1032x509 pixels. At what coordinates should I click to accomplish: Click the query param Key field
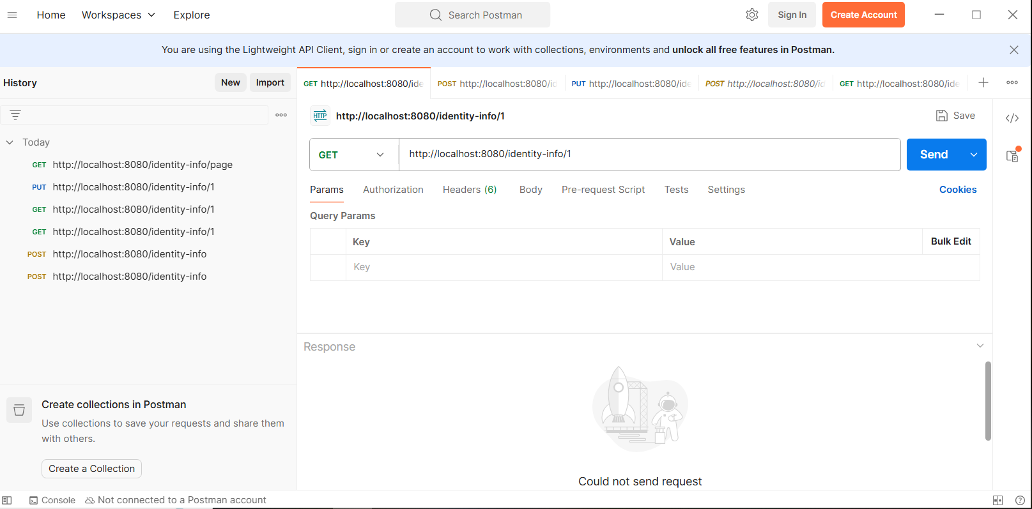click(x=504, y=267)
